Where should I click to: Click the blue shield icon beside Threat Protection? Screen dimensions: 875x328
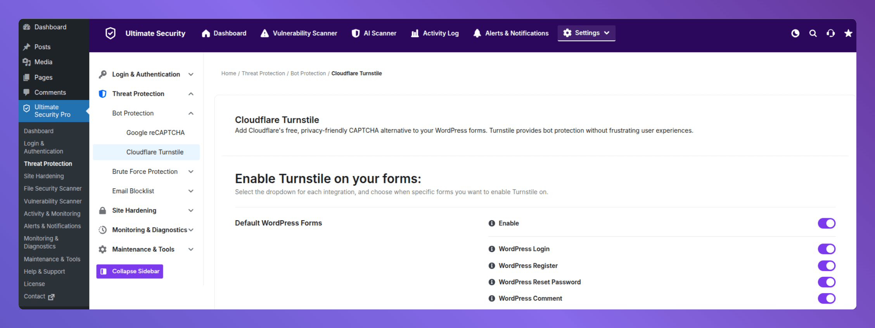[x=102, y=93]
